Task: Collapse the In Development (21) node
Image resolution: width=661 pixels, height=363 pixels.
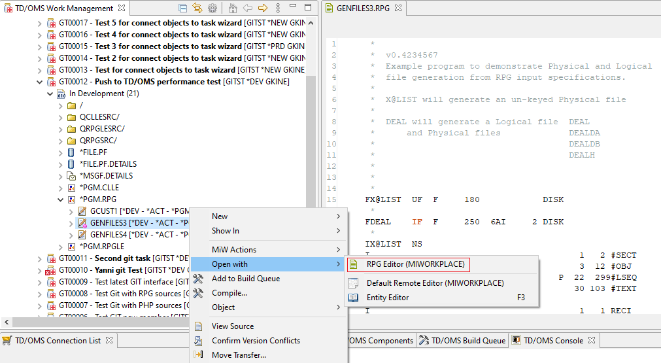Action: click(x=50, y=94)
